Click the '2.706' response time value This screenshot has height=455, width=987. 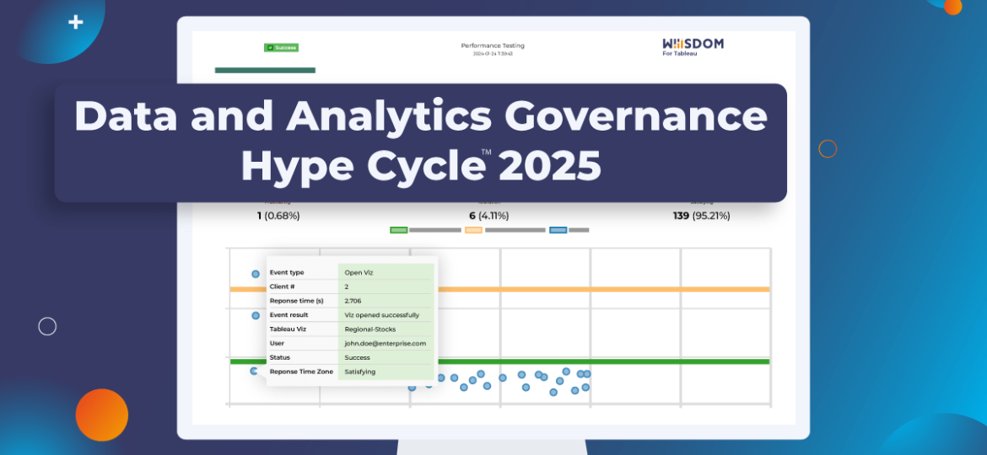353,301
